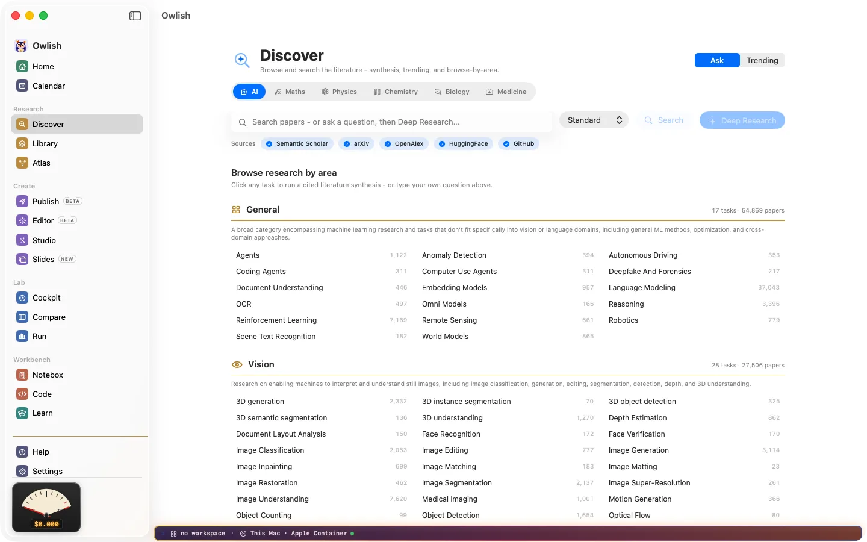The image size is (867, 542).
Task: Open the Cockpit lab icon
Action: [x=22, y=297]
